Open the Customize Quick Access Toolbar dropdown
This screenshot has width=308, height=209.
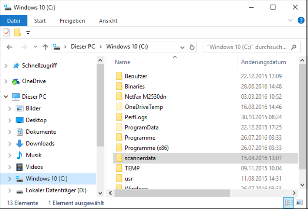(x=28, y=33)
